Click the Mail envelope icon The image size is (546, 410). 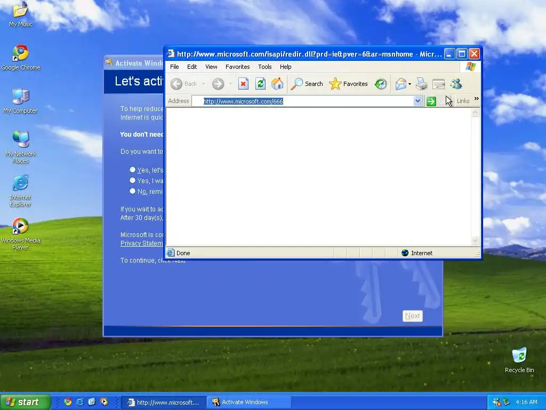(400, 84)
